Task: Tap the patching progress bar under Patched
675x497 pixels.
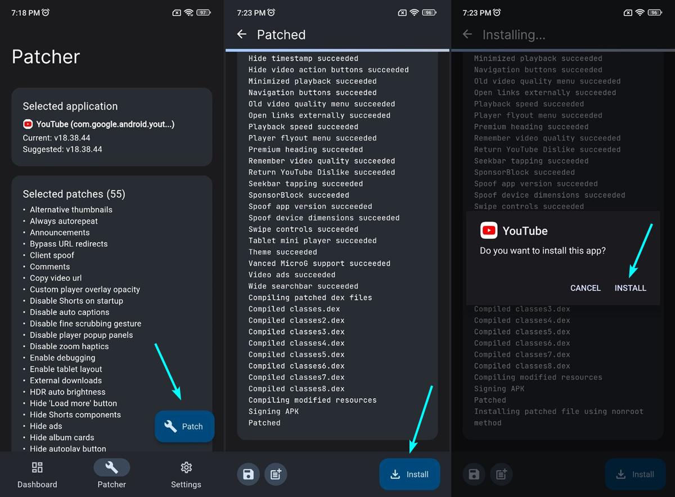Action: [337, 50]
